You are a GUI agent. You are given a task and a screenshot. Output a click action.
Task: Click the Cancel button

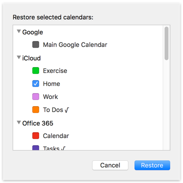coord(110,165)
